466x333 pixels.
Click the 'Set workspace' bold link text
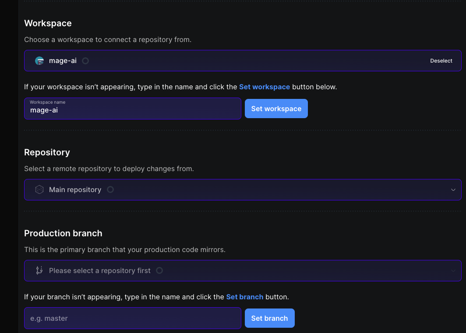[265, 87]
